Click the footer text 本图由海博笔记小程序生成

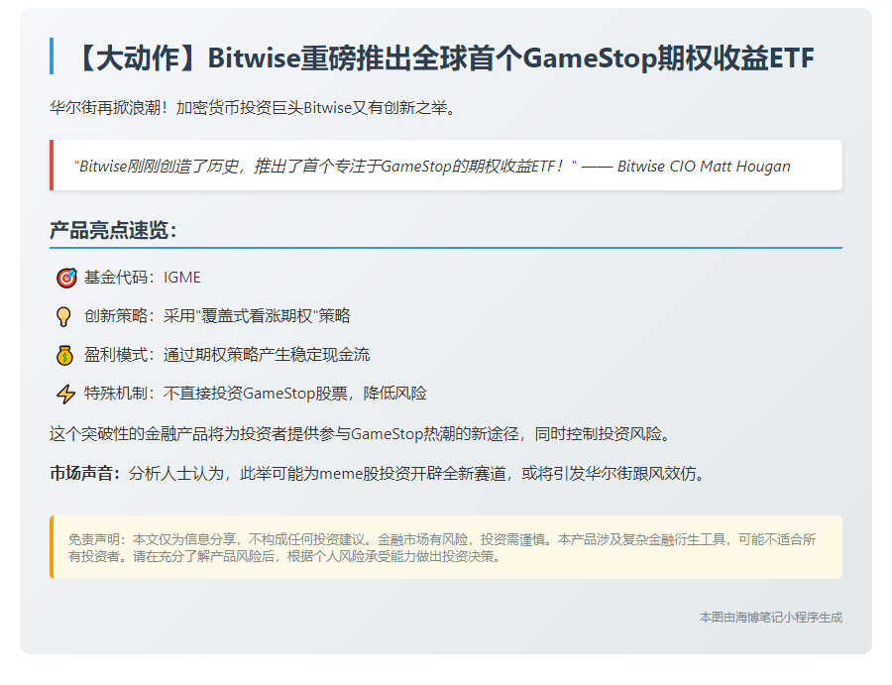pyautogui.click(x=771, y=618)
